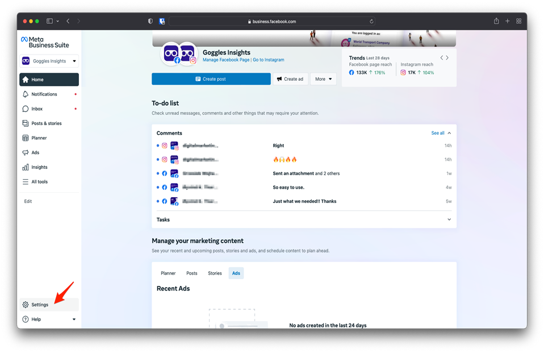
Task: Click the Create post button
Action: click(211, 79)
